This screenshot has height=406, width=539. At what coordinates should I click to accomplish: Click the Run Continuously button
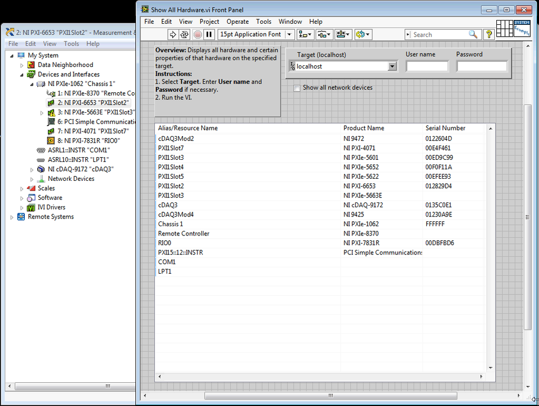click(185, 35)
